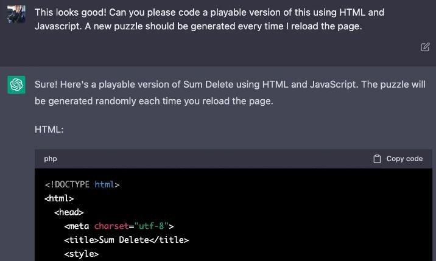Click the HTML: heading text

[x=49, y=129]
